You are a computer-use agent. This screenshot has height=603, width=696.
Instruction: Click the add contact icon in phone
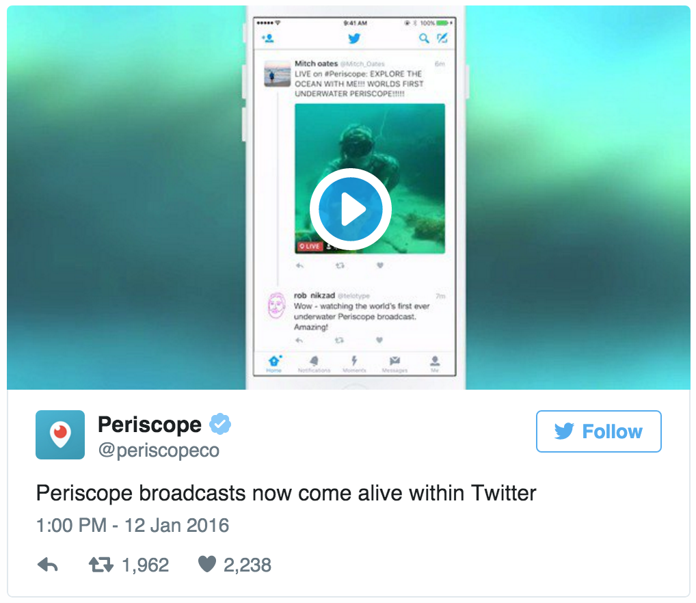(267, 38)
